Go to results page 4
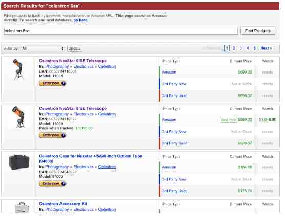285x217 pixels. pos(248,48)
